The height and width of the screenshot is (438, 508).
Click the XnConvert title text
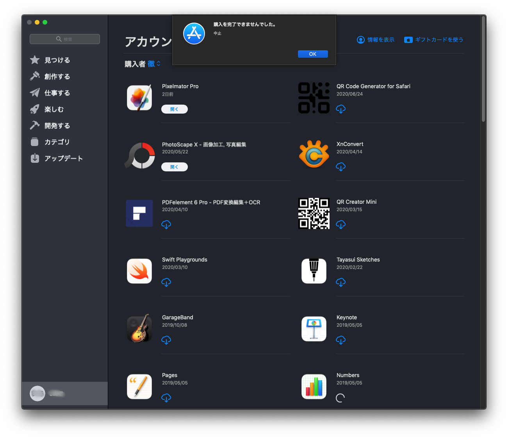[x=350, y=144]
